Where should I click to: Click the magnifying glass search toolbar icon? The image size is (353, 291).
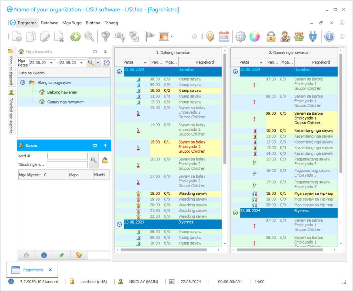[x=89, y=37]
